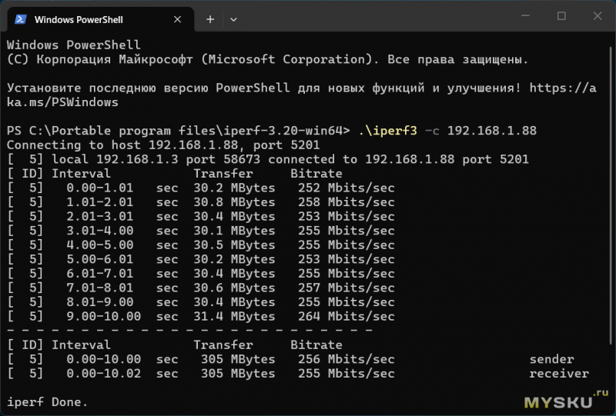Click the 'sender' label in summary
616x416 pixels.
(x=551, y=359)
